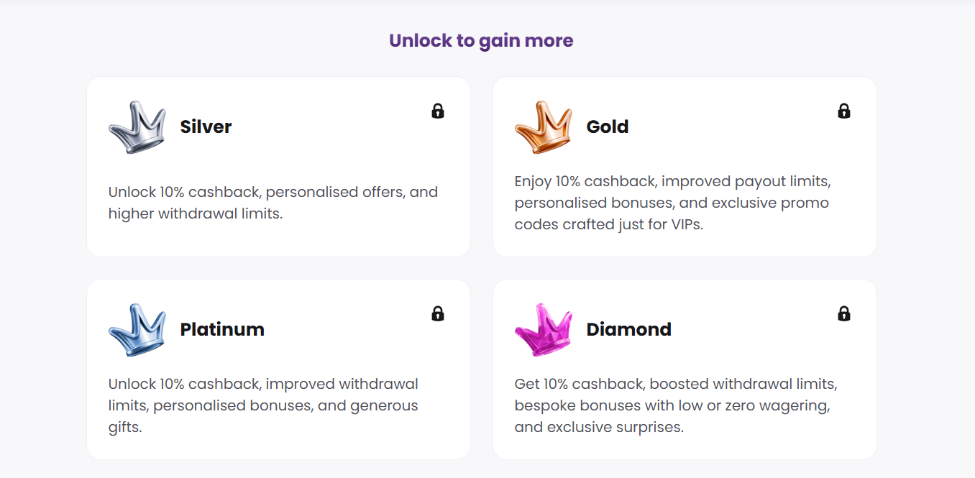Click the lock icon on the Diamond card
The width and height of the screenshot is (975, 478).
(844, 314)
